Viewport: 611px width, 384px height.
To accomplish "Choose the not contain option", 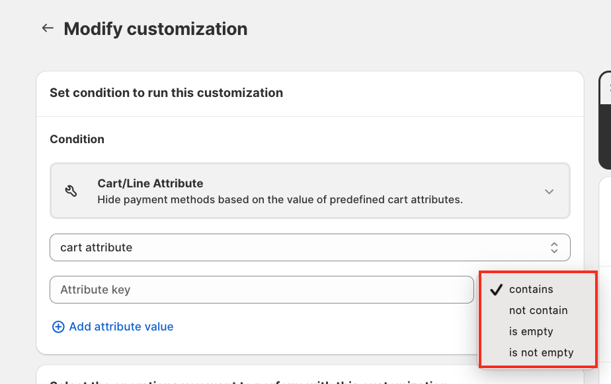I will (538, 310).
